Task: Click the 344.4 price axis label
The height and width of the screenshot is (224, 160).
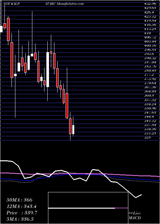Action: coord(149,116)
